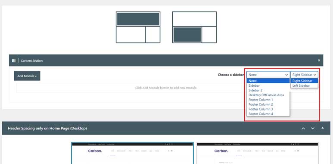Open the None sidebar select box

pos(268,75)
